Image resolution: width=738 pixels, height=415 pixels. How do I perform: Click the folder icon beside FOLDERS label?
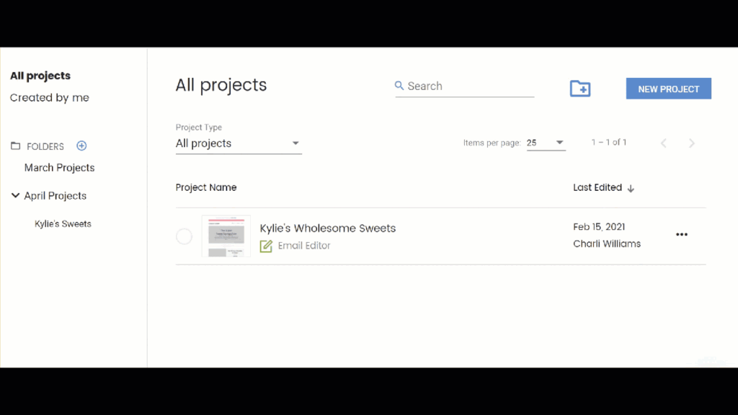tap(16, 146)
